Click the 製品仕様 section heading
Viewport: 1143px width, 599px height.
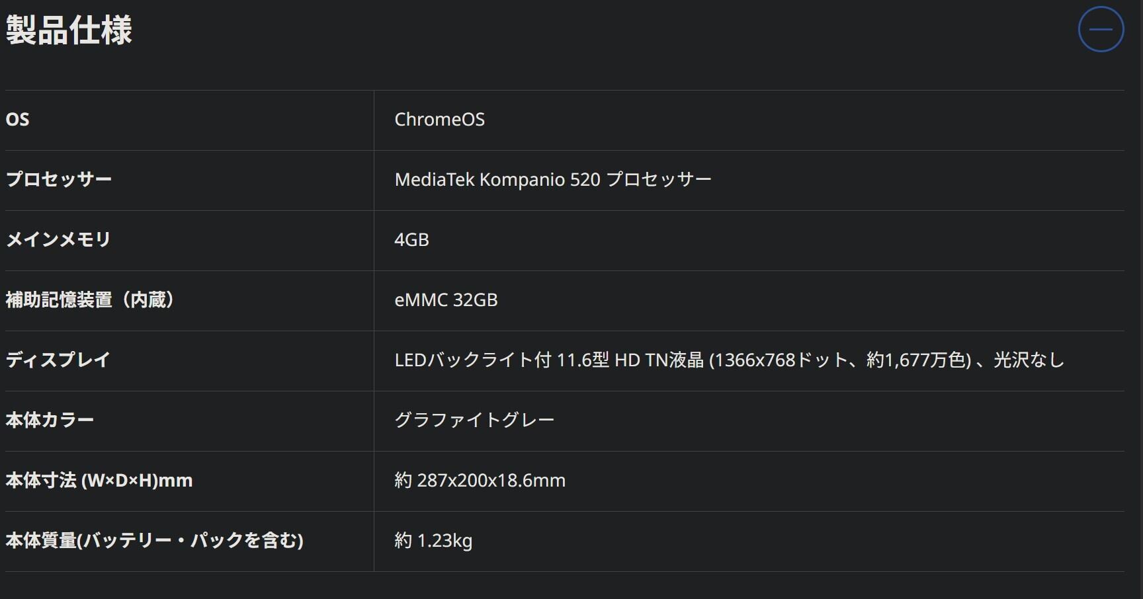click(69, 30)
